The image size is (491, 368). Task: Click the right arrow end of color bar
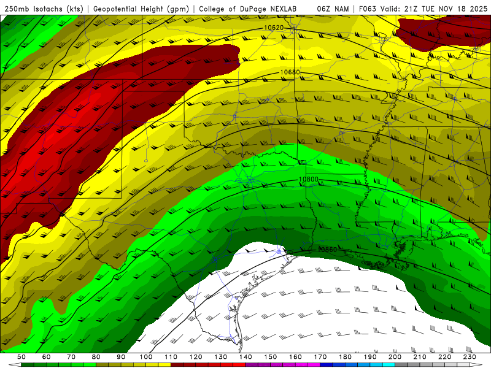[476, 365]
